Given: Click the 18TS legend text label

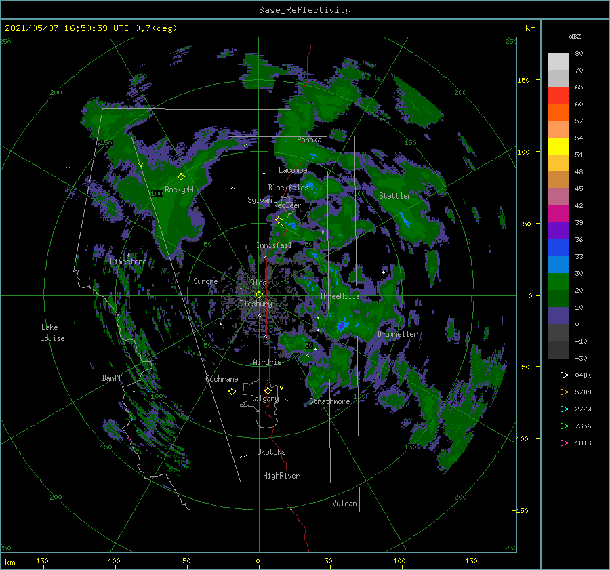Looking at the screenshot, I should pyautogui.click(x=583, y=443).
